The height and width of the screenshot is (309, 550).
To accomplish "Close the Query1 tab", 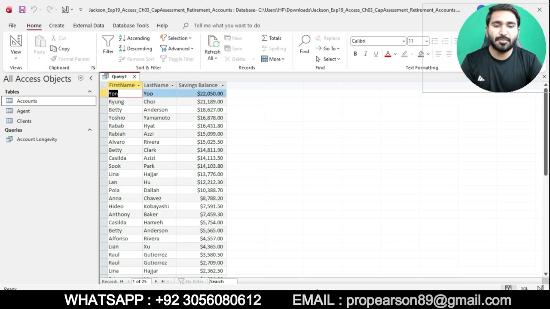I will tap(134, 76).
